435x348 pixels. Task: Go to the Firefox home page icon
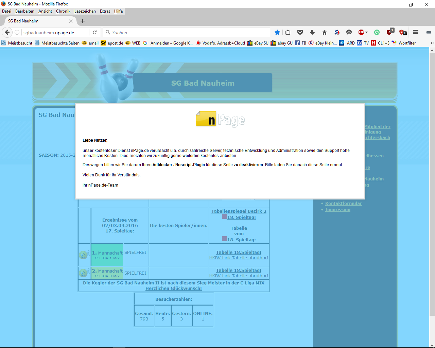click(x=324, y=32)
